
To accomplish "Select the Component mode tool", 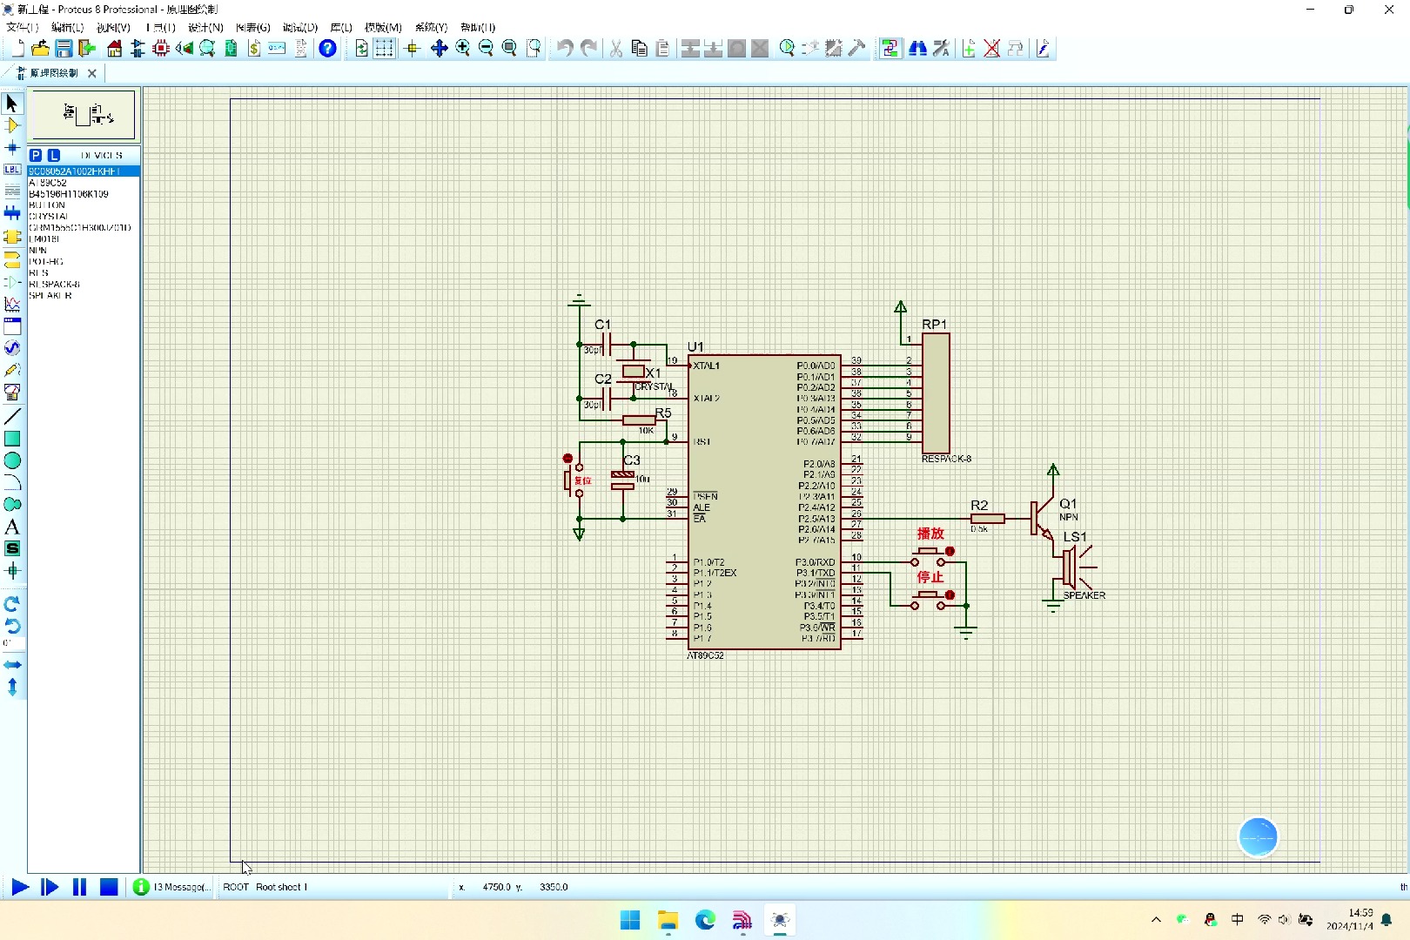I will 12,125.
